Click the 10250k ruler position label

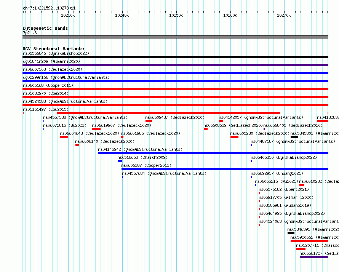(176, 15)
